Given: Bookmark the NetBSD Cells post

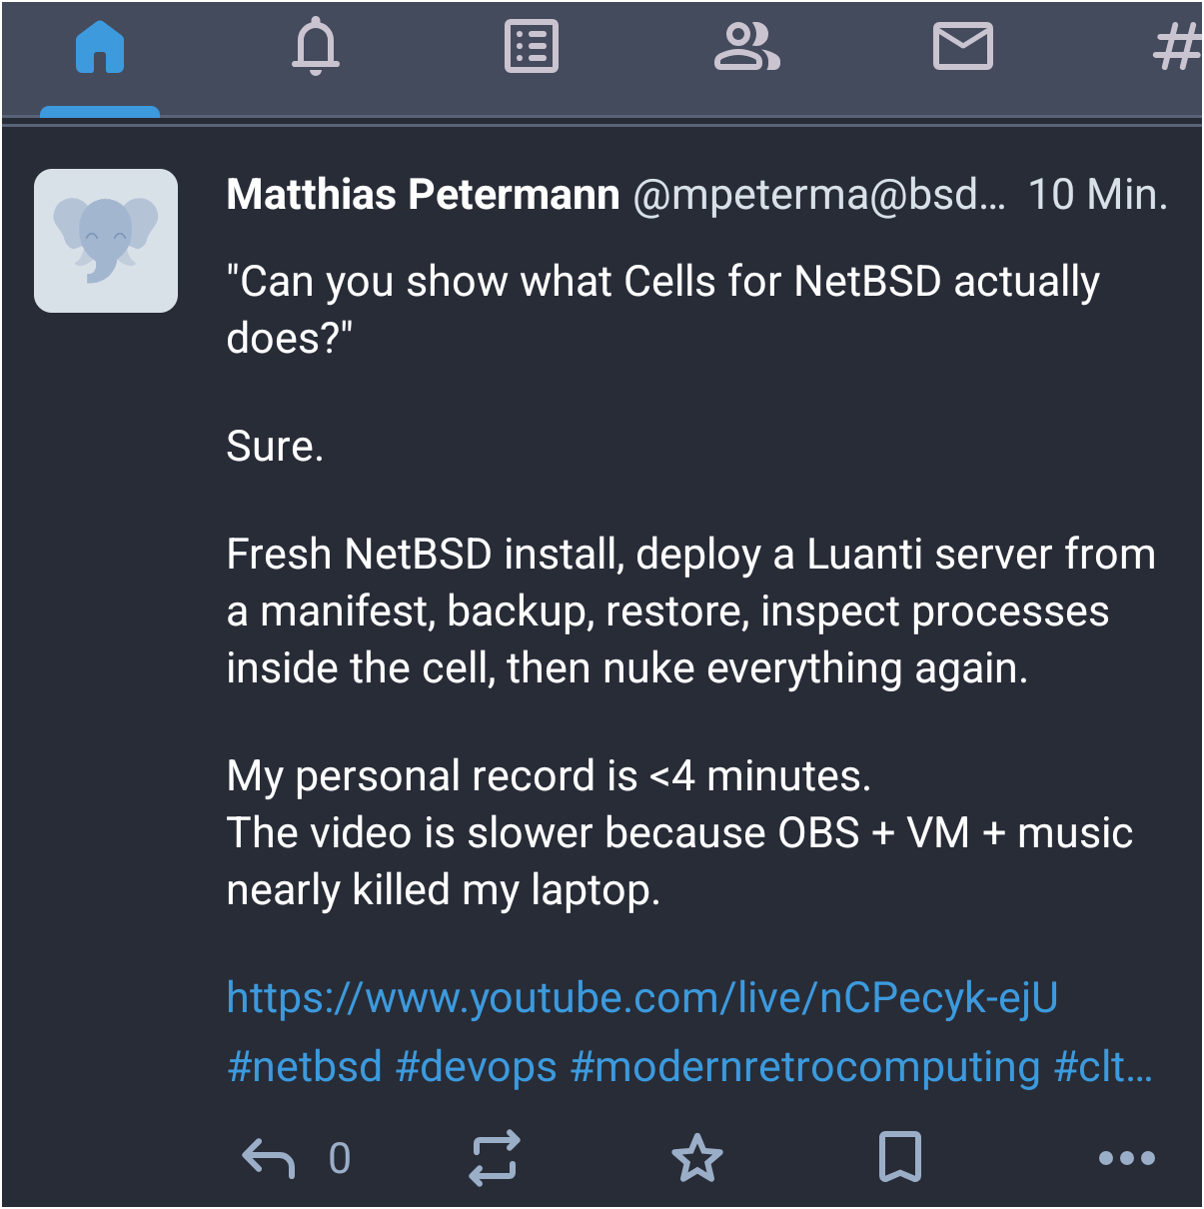Looking at the screenshot, I should tap(899, 1158).
